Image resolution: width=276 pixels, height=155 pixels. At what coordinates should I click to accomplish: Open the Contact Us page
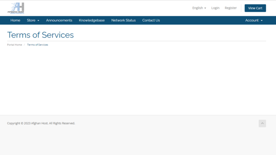(x=151, y=20)
